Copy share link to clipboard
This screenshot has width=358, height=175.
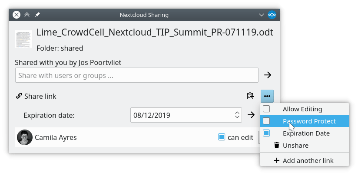(250, 96)
